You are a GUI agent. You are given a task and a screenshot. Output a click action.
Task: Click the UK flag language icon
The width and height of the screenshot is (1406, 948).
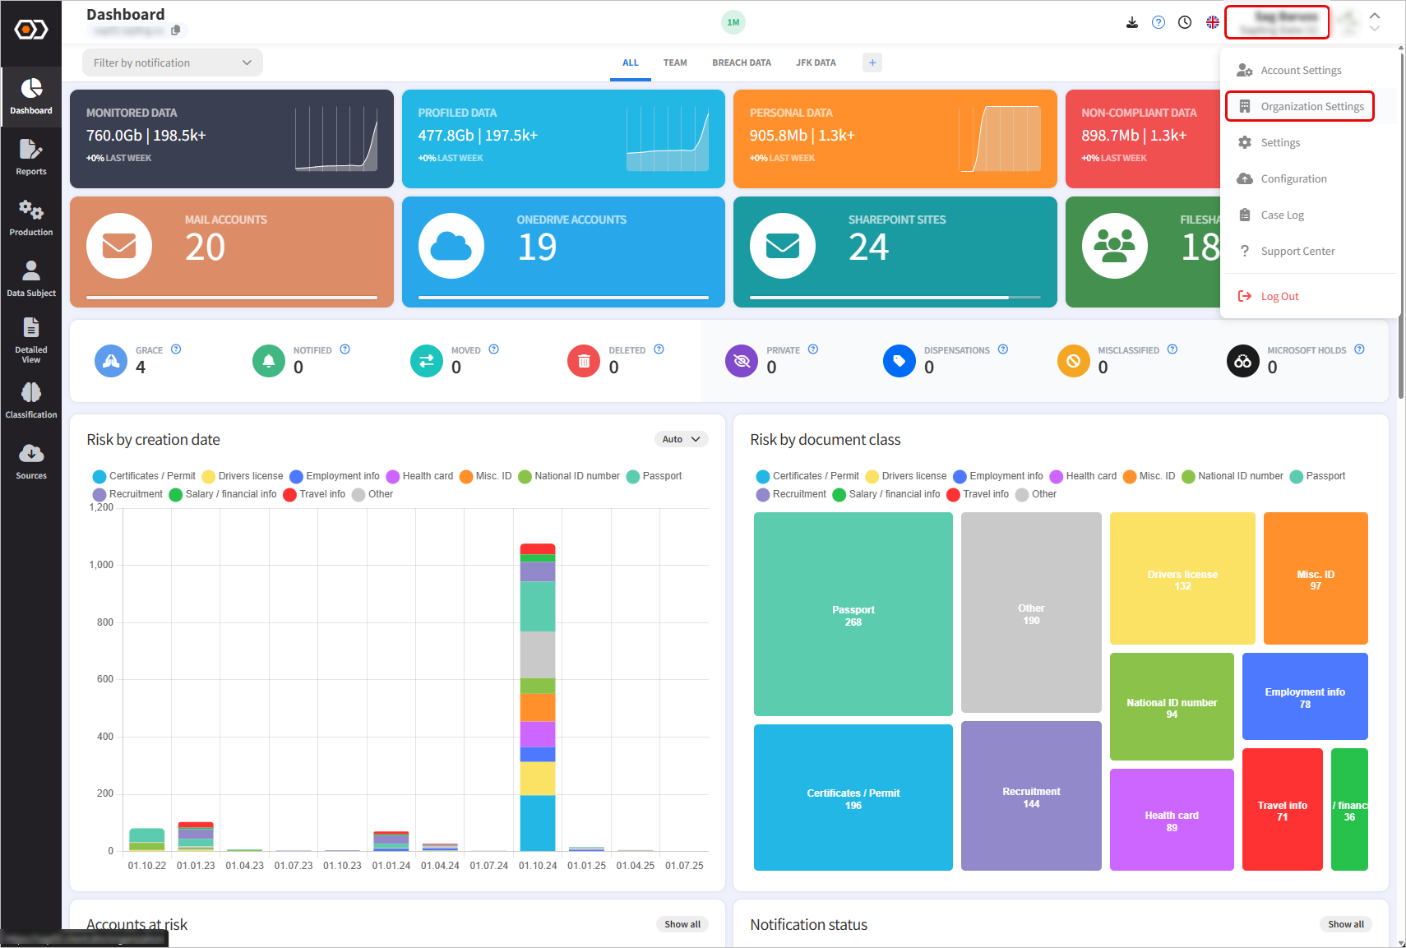point(1212,22)
